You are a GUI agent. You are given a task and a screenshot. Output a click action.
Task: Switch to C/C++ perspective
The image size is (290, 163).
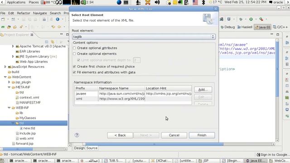[x=280, y=27]
